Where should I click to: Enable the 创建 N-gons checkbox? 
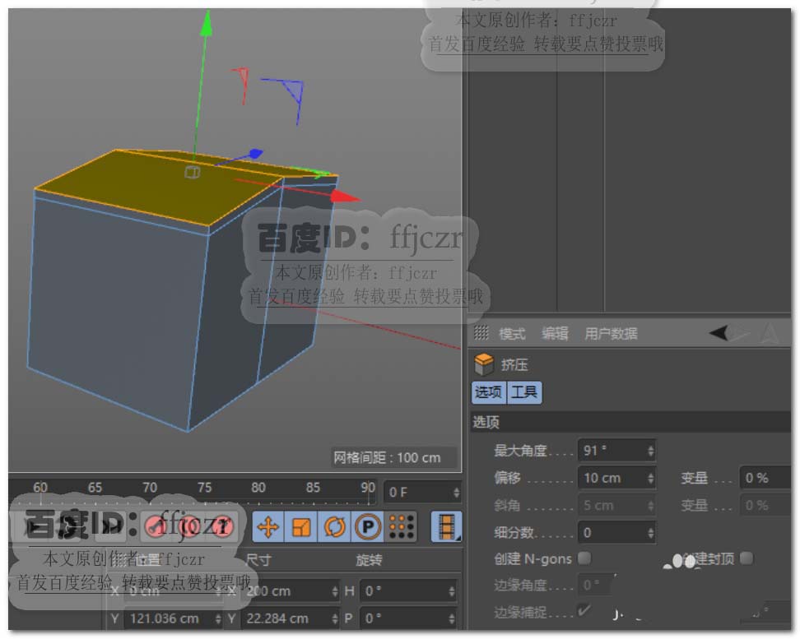tap(584, 558)
